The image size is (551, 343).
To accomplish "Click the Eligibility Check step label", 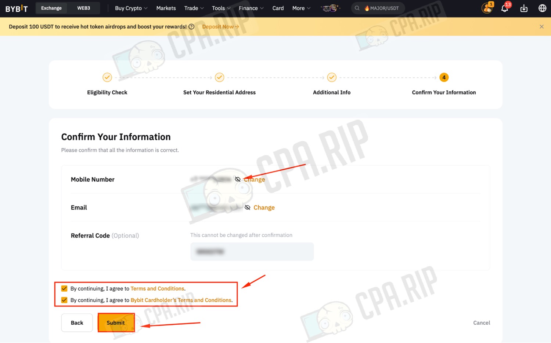I will 107,92.
